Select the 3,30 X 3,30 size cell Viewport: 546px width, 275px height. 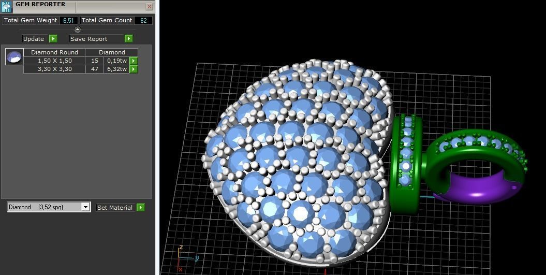coord(54,69)
